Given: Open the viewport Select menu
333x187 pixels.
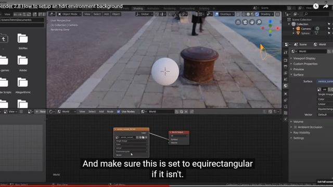Looking at the screenshot, I should pyautogui.click(x=97, y=14).
